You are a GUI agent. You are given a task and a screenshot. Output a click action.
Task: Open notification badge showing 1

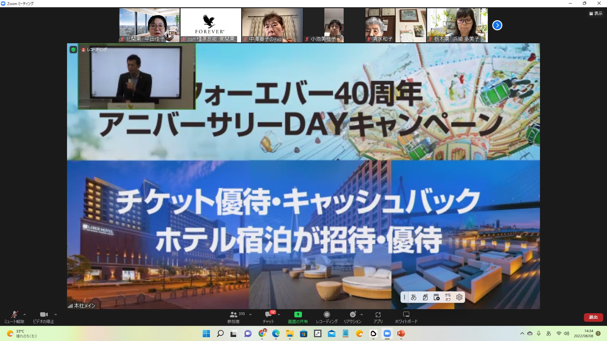pyautogui.click(x=598, y=333)
